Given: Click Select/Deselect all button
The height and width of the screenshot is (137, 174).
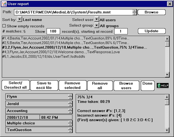Looking at the screenshot, I should [x=16, y=85].
